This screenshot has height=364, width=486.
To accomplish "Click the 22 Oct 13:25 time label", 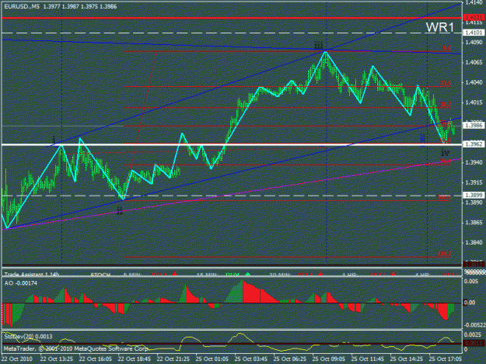I will pyautogui.click(x=57, y=359).
